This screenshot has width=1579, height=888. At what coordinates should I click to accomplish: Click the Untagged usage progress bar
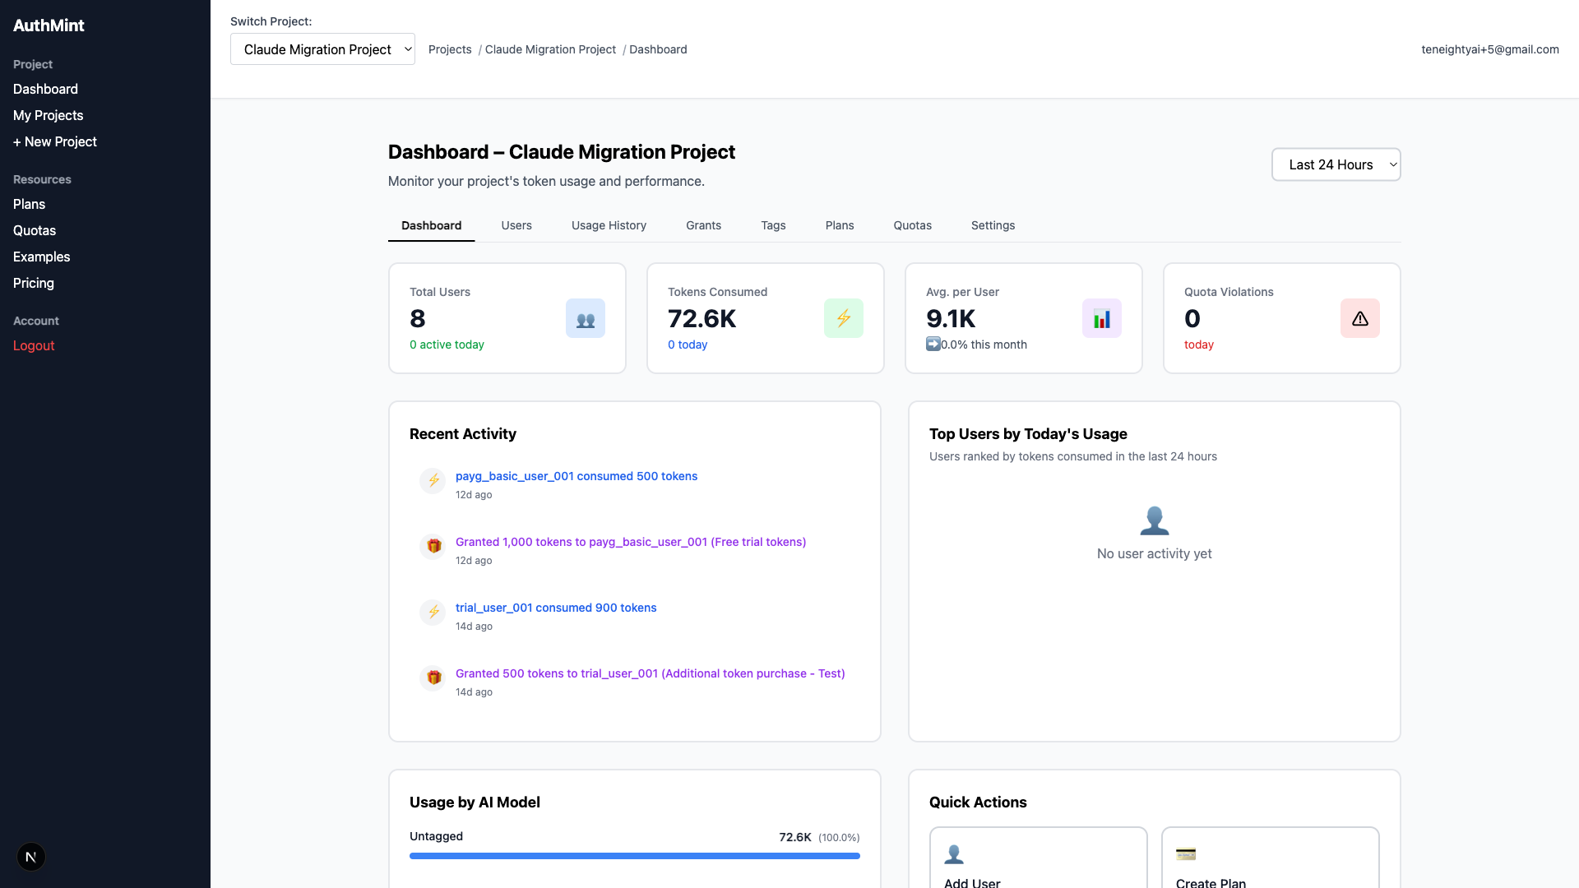pyautogui.click(x=635, y=856)
